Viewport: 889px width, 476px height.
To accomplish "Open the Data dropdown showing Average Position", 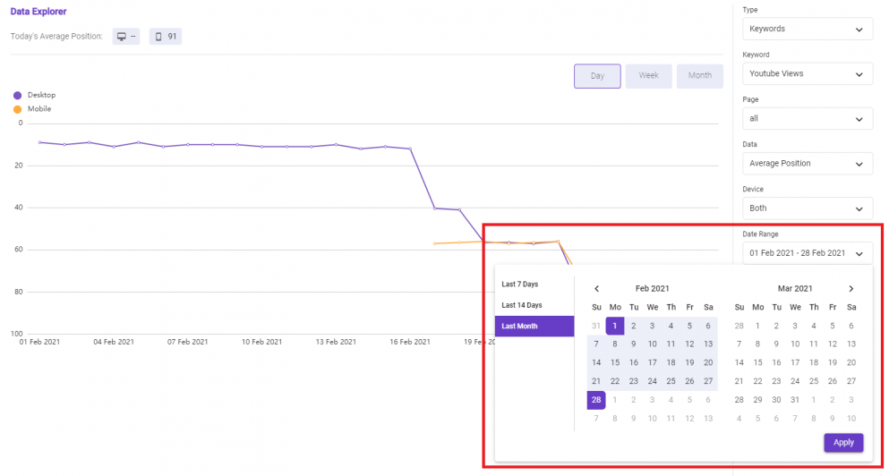I will click(808, 163).
